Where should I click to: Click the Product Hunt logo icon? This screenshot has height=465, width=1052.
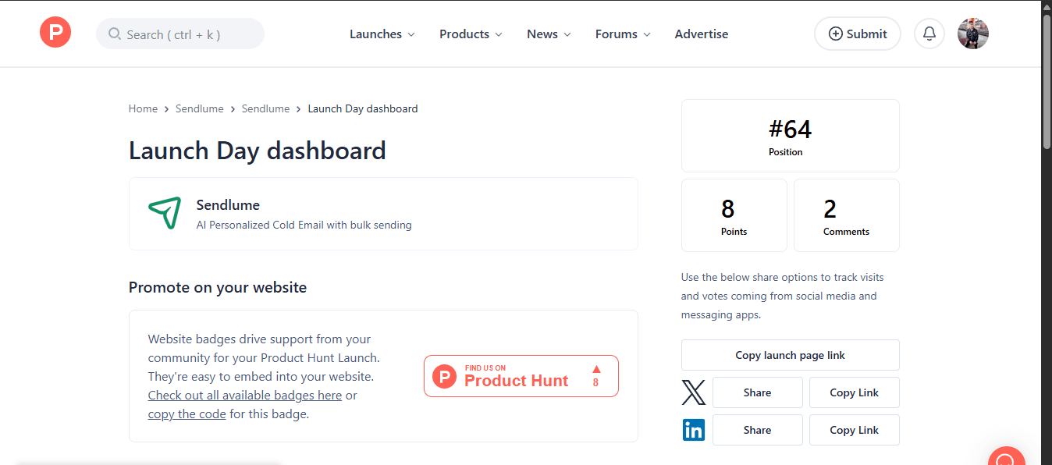point(55,34)
